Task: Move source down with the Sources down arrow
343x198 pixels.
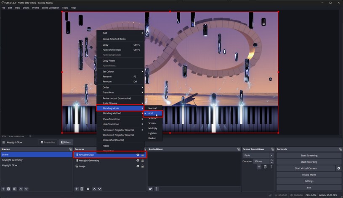Action: point(99,189)
